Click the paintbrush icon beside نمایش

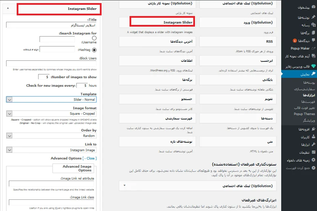(x=313, y=74)
